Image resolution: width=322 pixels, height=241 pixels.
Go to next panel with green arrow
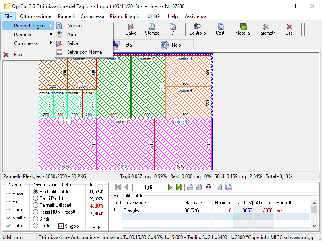coord(170,187)
